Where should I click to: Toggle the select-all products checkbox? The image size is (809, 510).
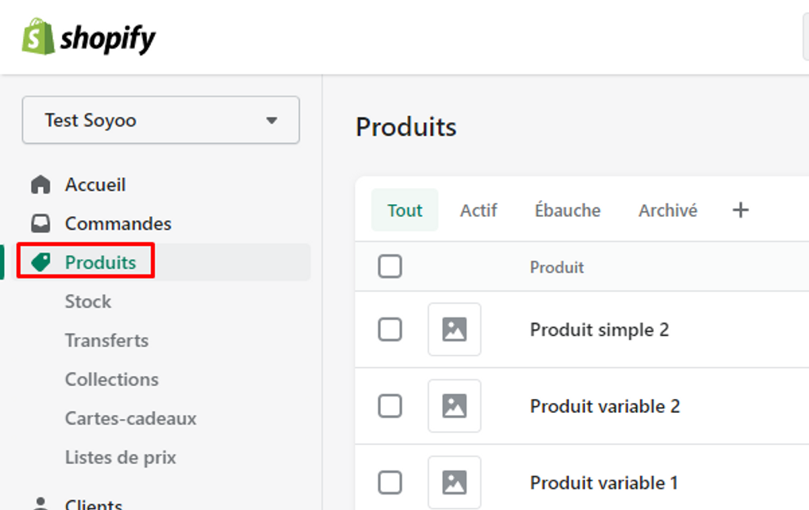pyautogui.click(x=390, y=267)
